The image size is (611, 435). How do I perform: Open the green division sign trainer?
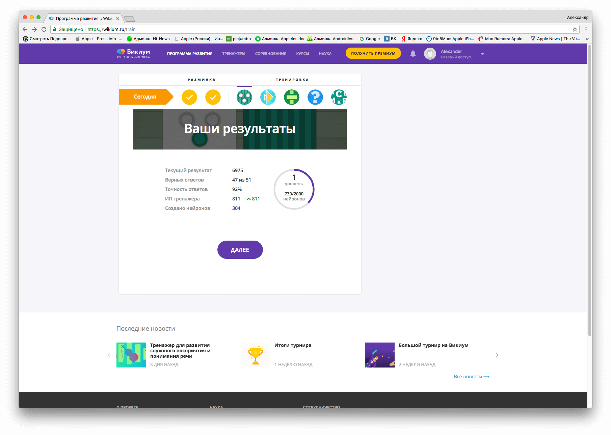pyautogui.click(x=291, y=97)
